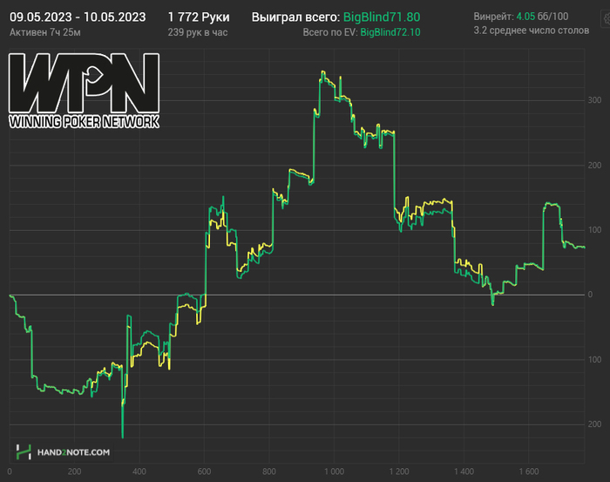Select the EV total value BigBlind72.10
Image resolution: width=610 pixels, height=482 pixels.
(390, 32)
